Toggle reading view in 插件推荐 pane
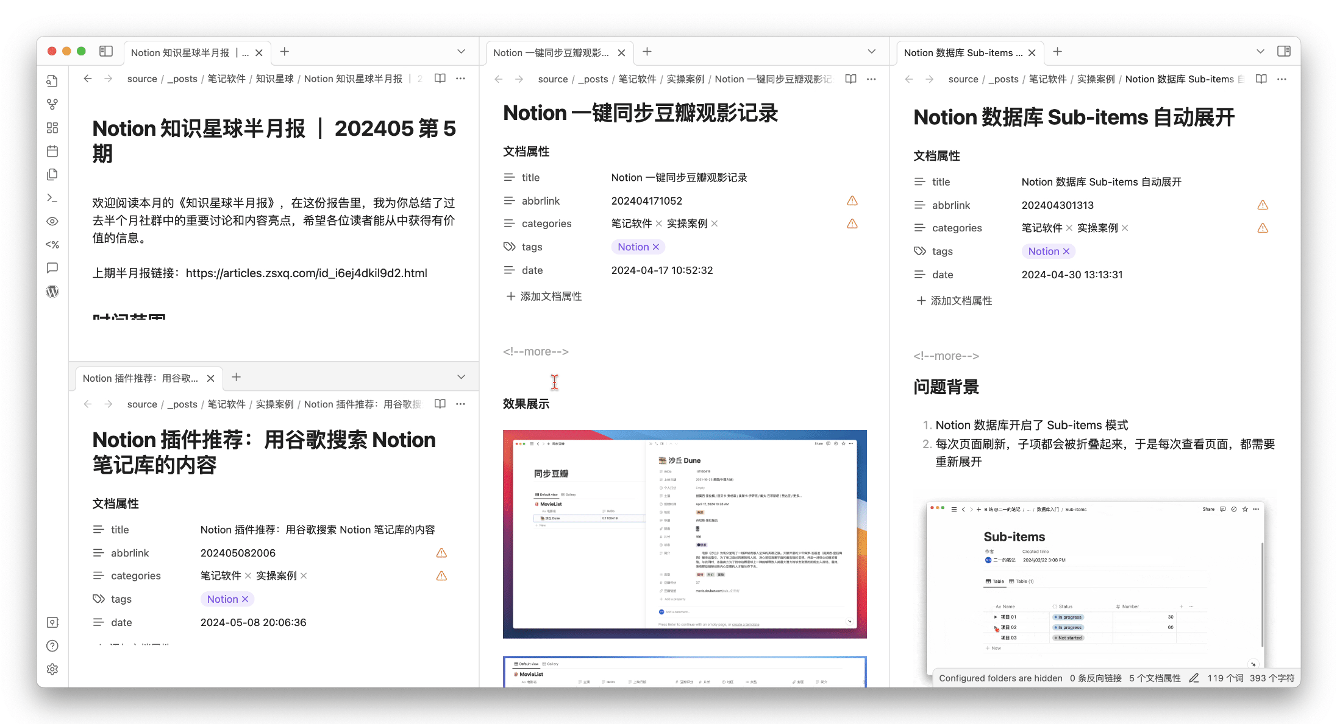This screenshot has width=1337, height=724. (x=440, y=404)
